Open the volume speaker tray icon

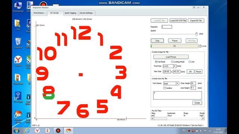coord(201,131)
